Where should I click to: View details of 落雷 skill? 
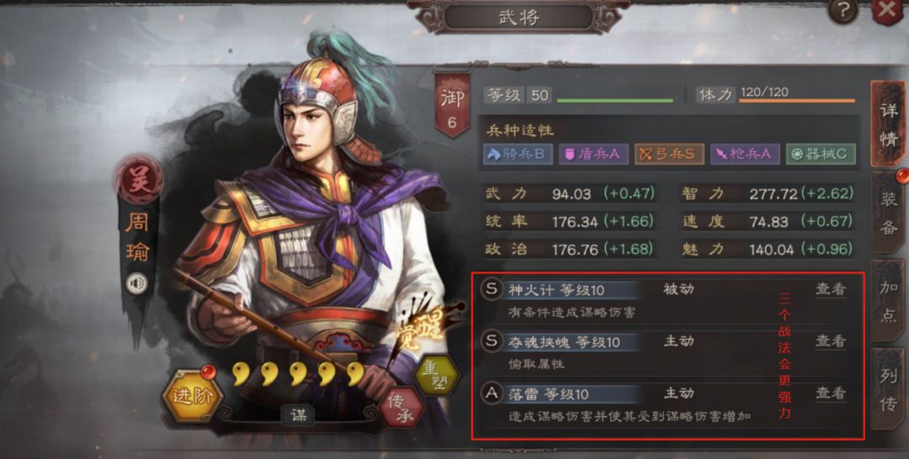[831, 393]
